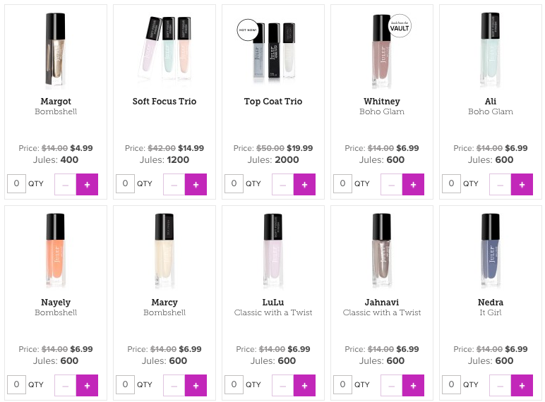545x402 pixels.
Task: Increase Nedra quantity using plus
Action: click(522, 385)
